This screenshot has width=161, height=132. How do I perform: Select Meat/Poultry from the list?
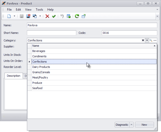pos(94,77)
